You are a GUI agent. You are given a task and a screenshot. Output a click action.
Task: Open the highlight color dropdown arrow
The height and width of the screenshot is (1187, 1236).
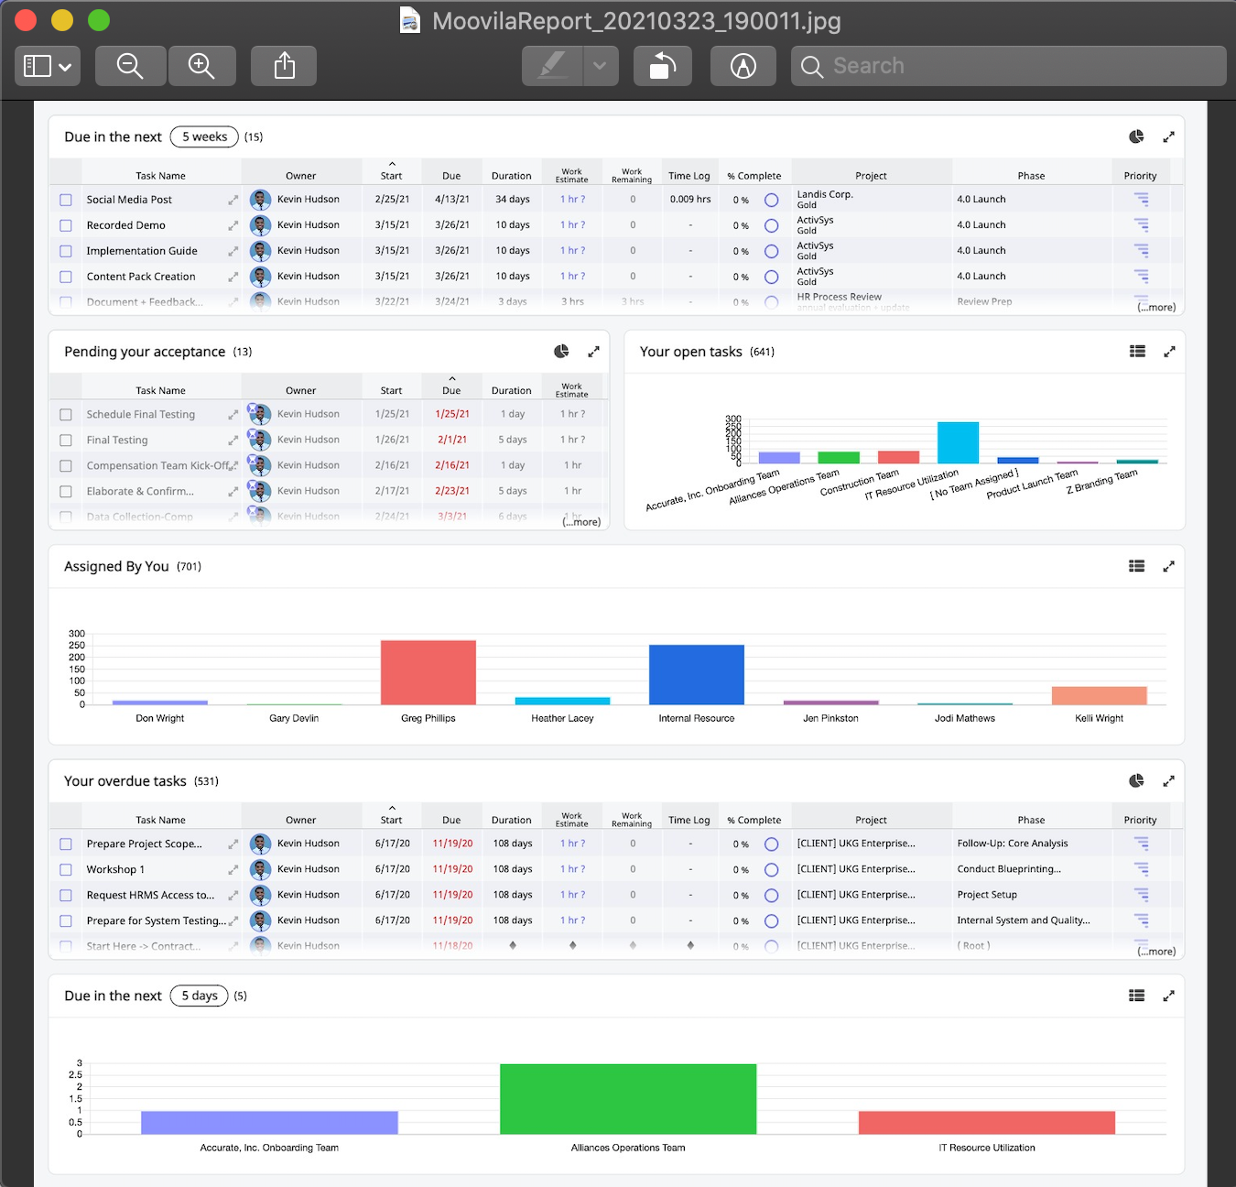[601, 66]
